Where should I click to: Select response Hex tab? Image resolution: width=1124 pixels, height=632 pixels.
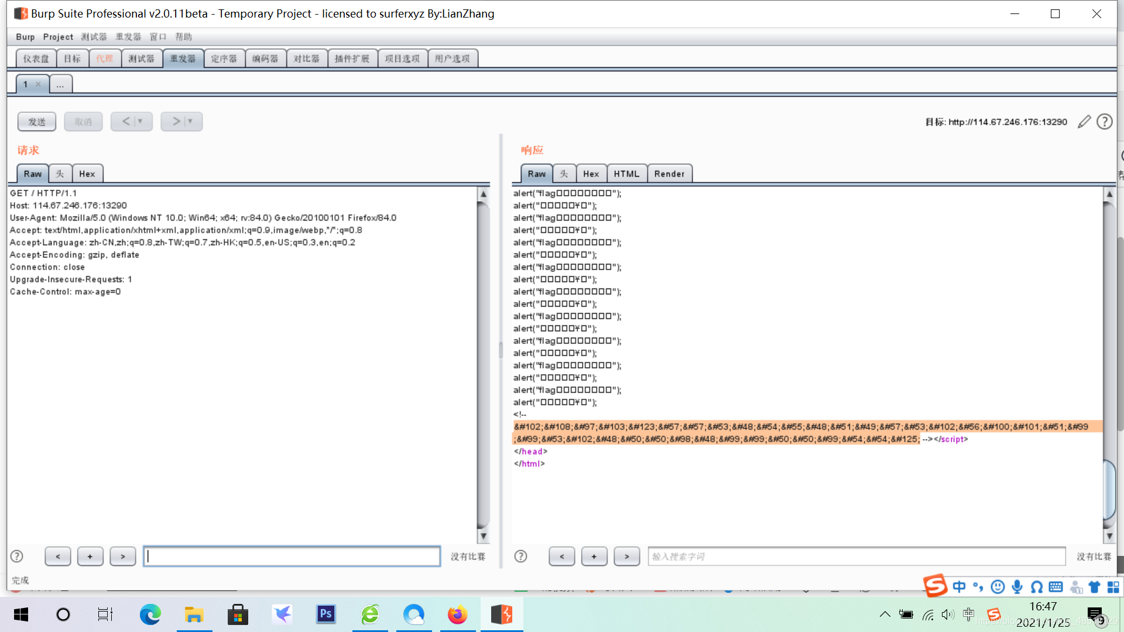click(x=591, y=174)
